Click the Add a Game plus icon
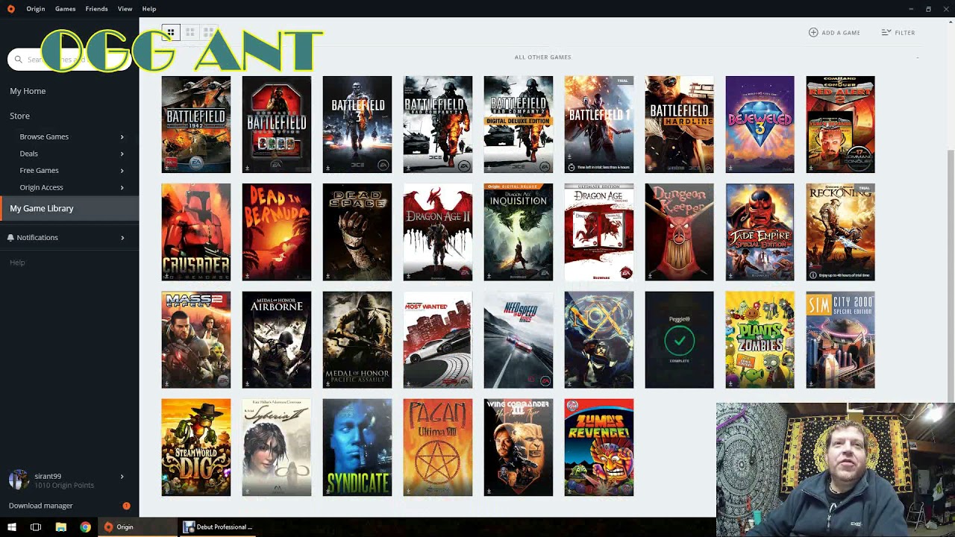 click(813, 32)
